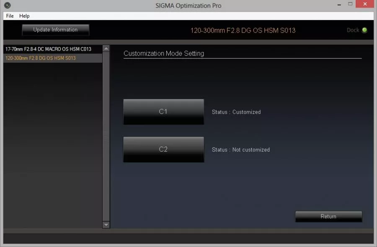Click the lens list scroll down arrow
This screenshot has width=377, height=247.
click(x=106, y=225)
